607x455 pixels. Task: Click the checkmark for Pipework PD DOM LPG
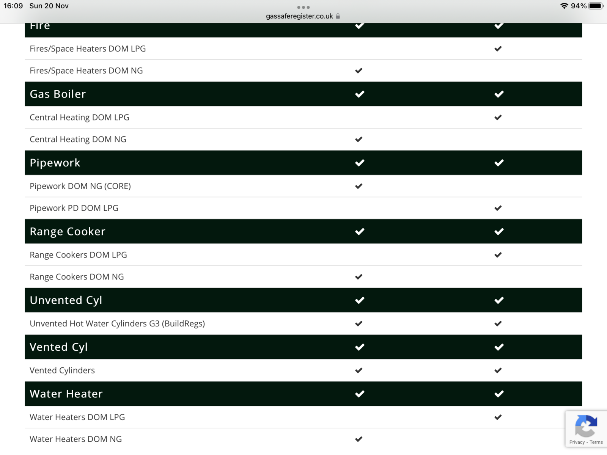[498, 208]
